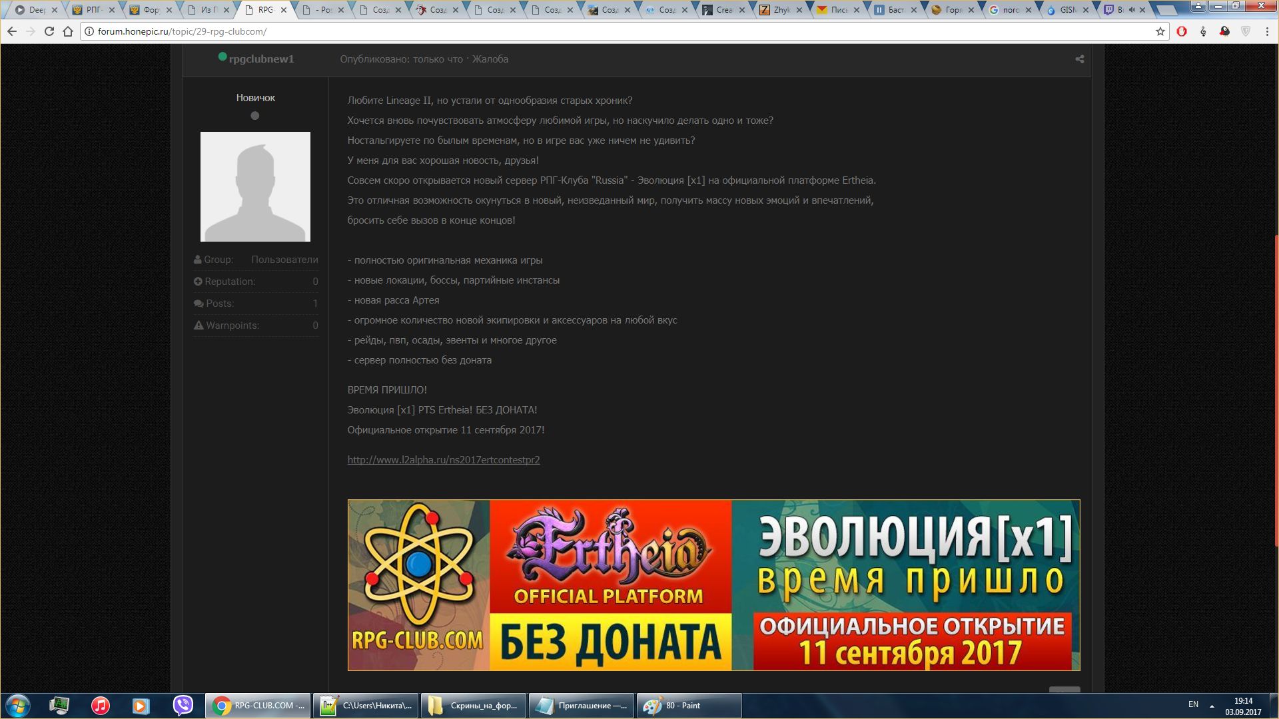Open the media player taskbar icon

(x=141, y=706)
